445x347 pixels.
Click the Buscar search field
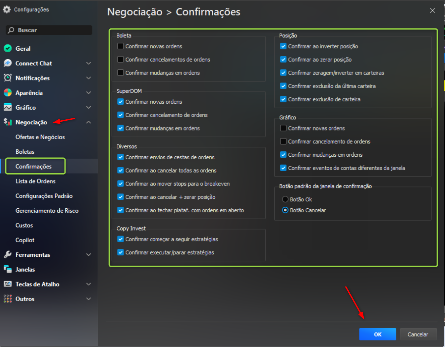click(49, 30)
